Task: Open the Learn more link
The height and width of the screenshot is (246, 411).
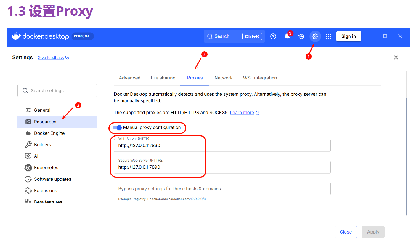Action: click(242, 113)
